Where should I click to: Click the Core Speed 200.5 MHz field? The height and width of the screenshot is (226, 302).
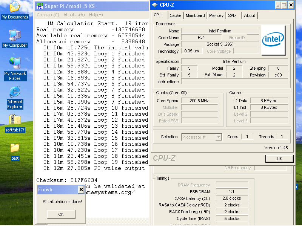point(200,101)
